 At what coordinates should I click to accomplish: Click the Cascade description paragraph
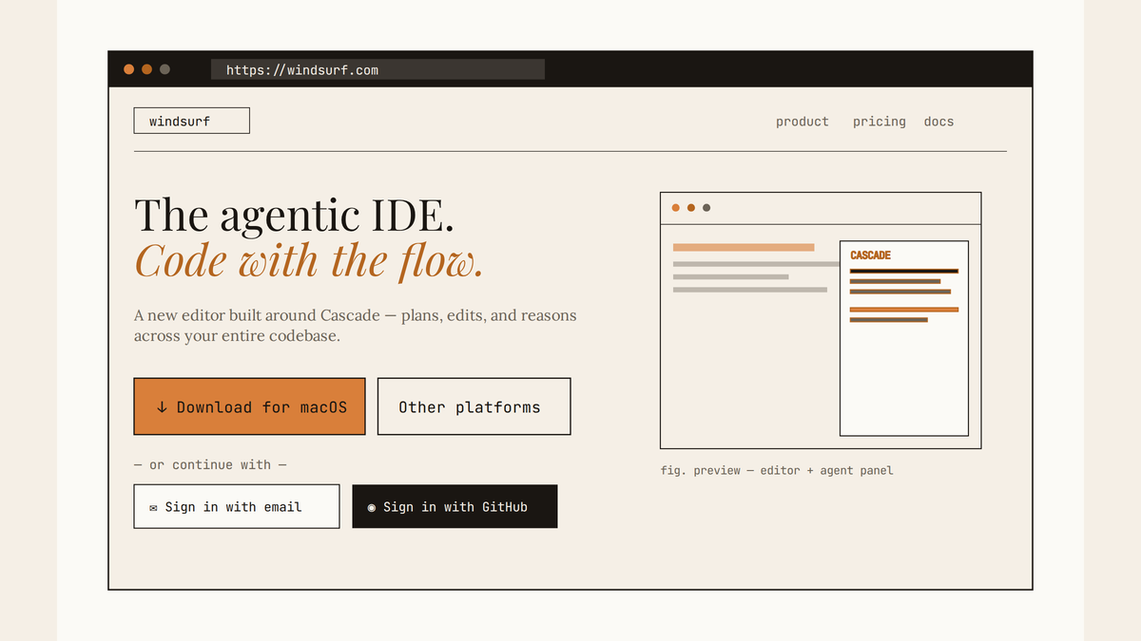pos(356,325)
